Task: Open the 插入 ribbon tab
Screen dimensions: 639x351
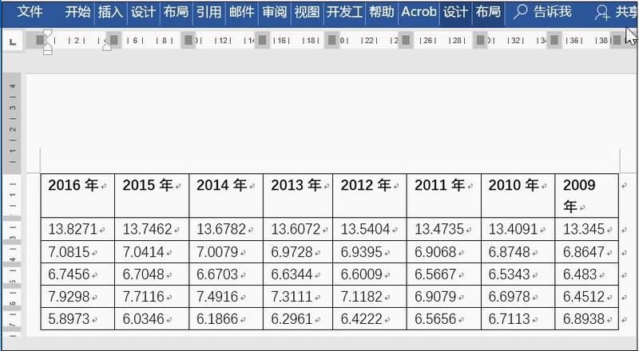Action: tap(110, 12)
